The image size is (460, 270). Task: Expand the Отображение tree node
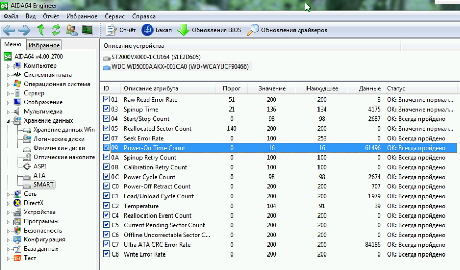pyautogui.click(x=8, y=102)
